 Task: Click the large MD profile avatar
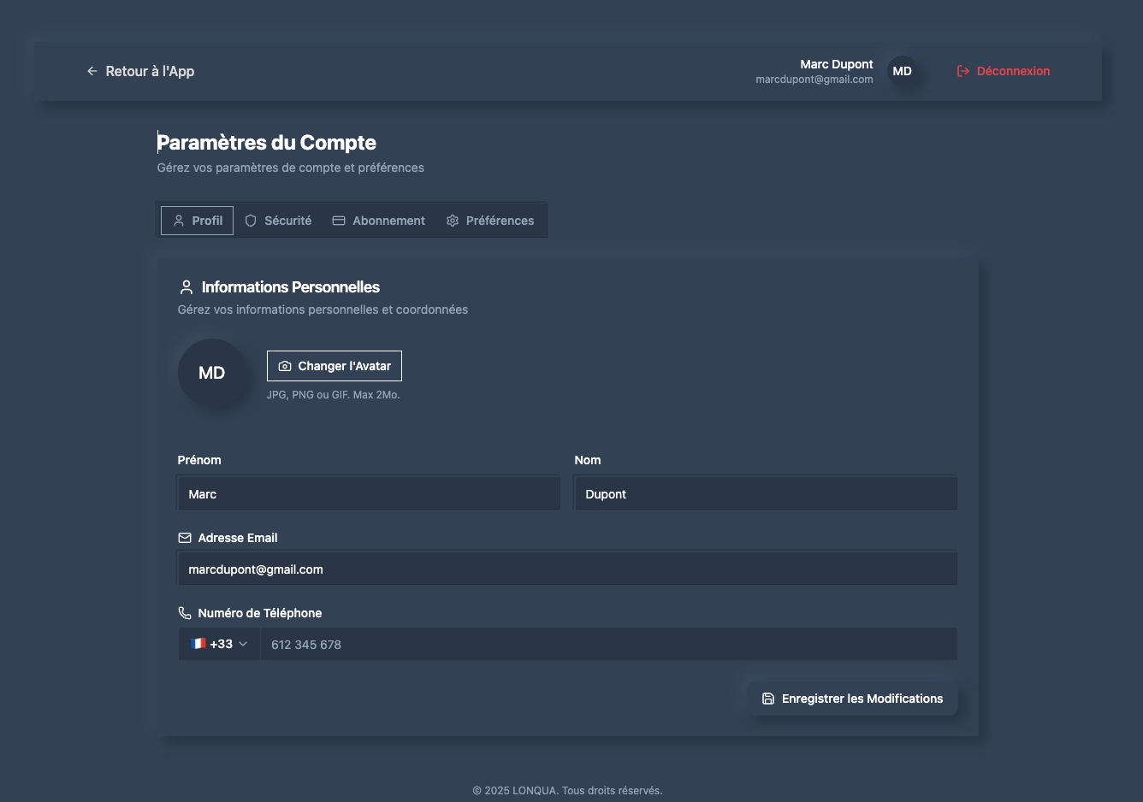(212, 373)
